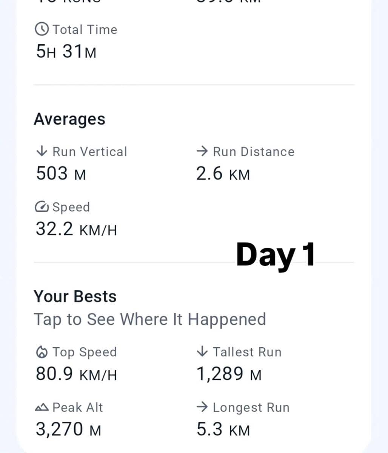The width and height of the screenshot is (388, 453).
Task: Select the 32.2 KM/H average speed value
Action: tap(76, 229)
